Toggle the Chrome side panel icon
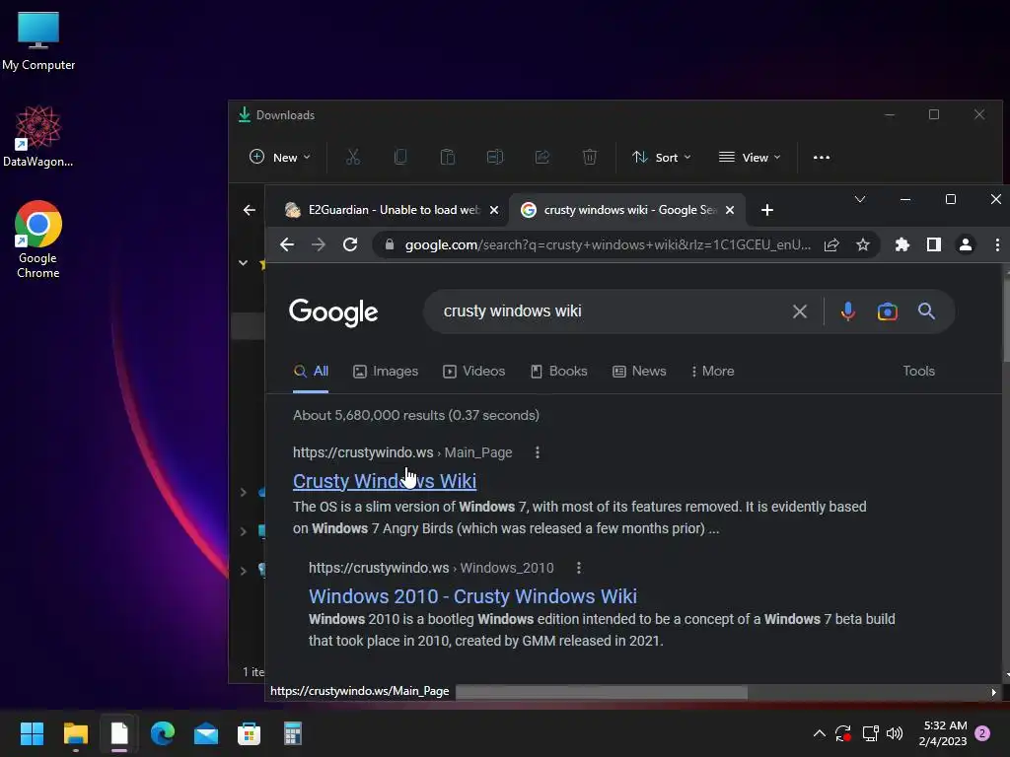Image resolution: width=1010 pixels, height=757 pixels. pyautogui.click(x=934, y=244)
